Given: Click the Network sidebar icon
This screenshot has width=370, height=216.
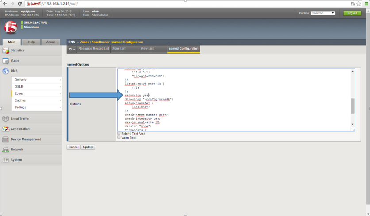Looking at the screenshot, I should 6,150.
